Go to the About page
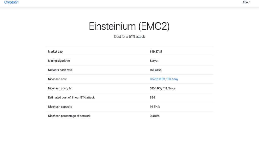The height and width of the screenshot is (145, 259). pyautogui.click(x=246, y=2)
